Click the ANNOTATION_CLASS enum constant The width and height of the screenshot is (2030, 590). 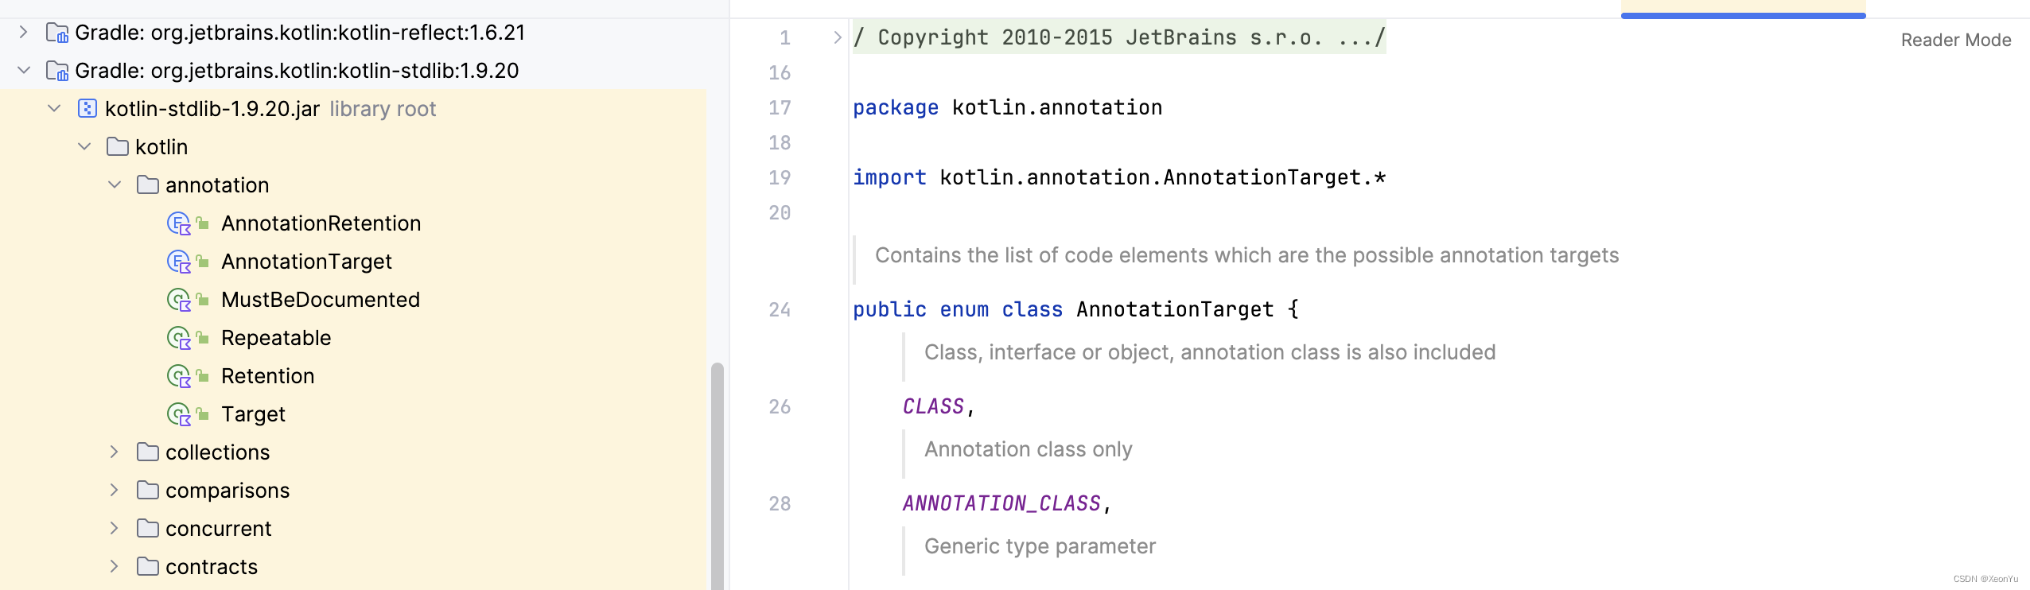(1001, 503)
